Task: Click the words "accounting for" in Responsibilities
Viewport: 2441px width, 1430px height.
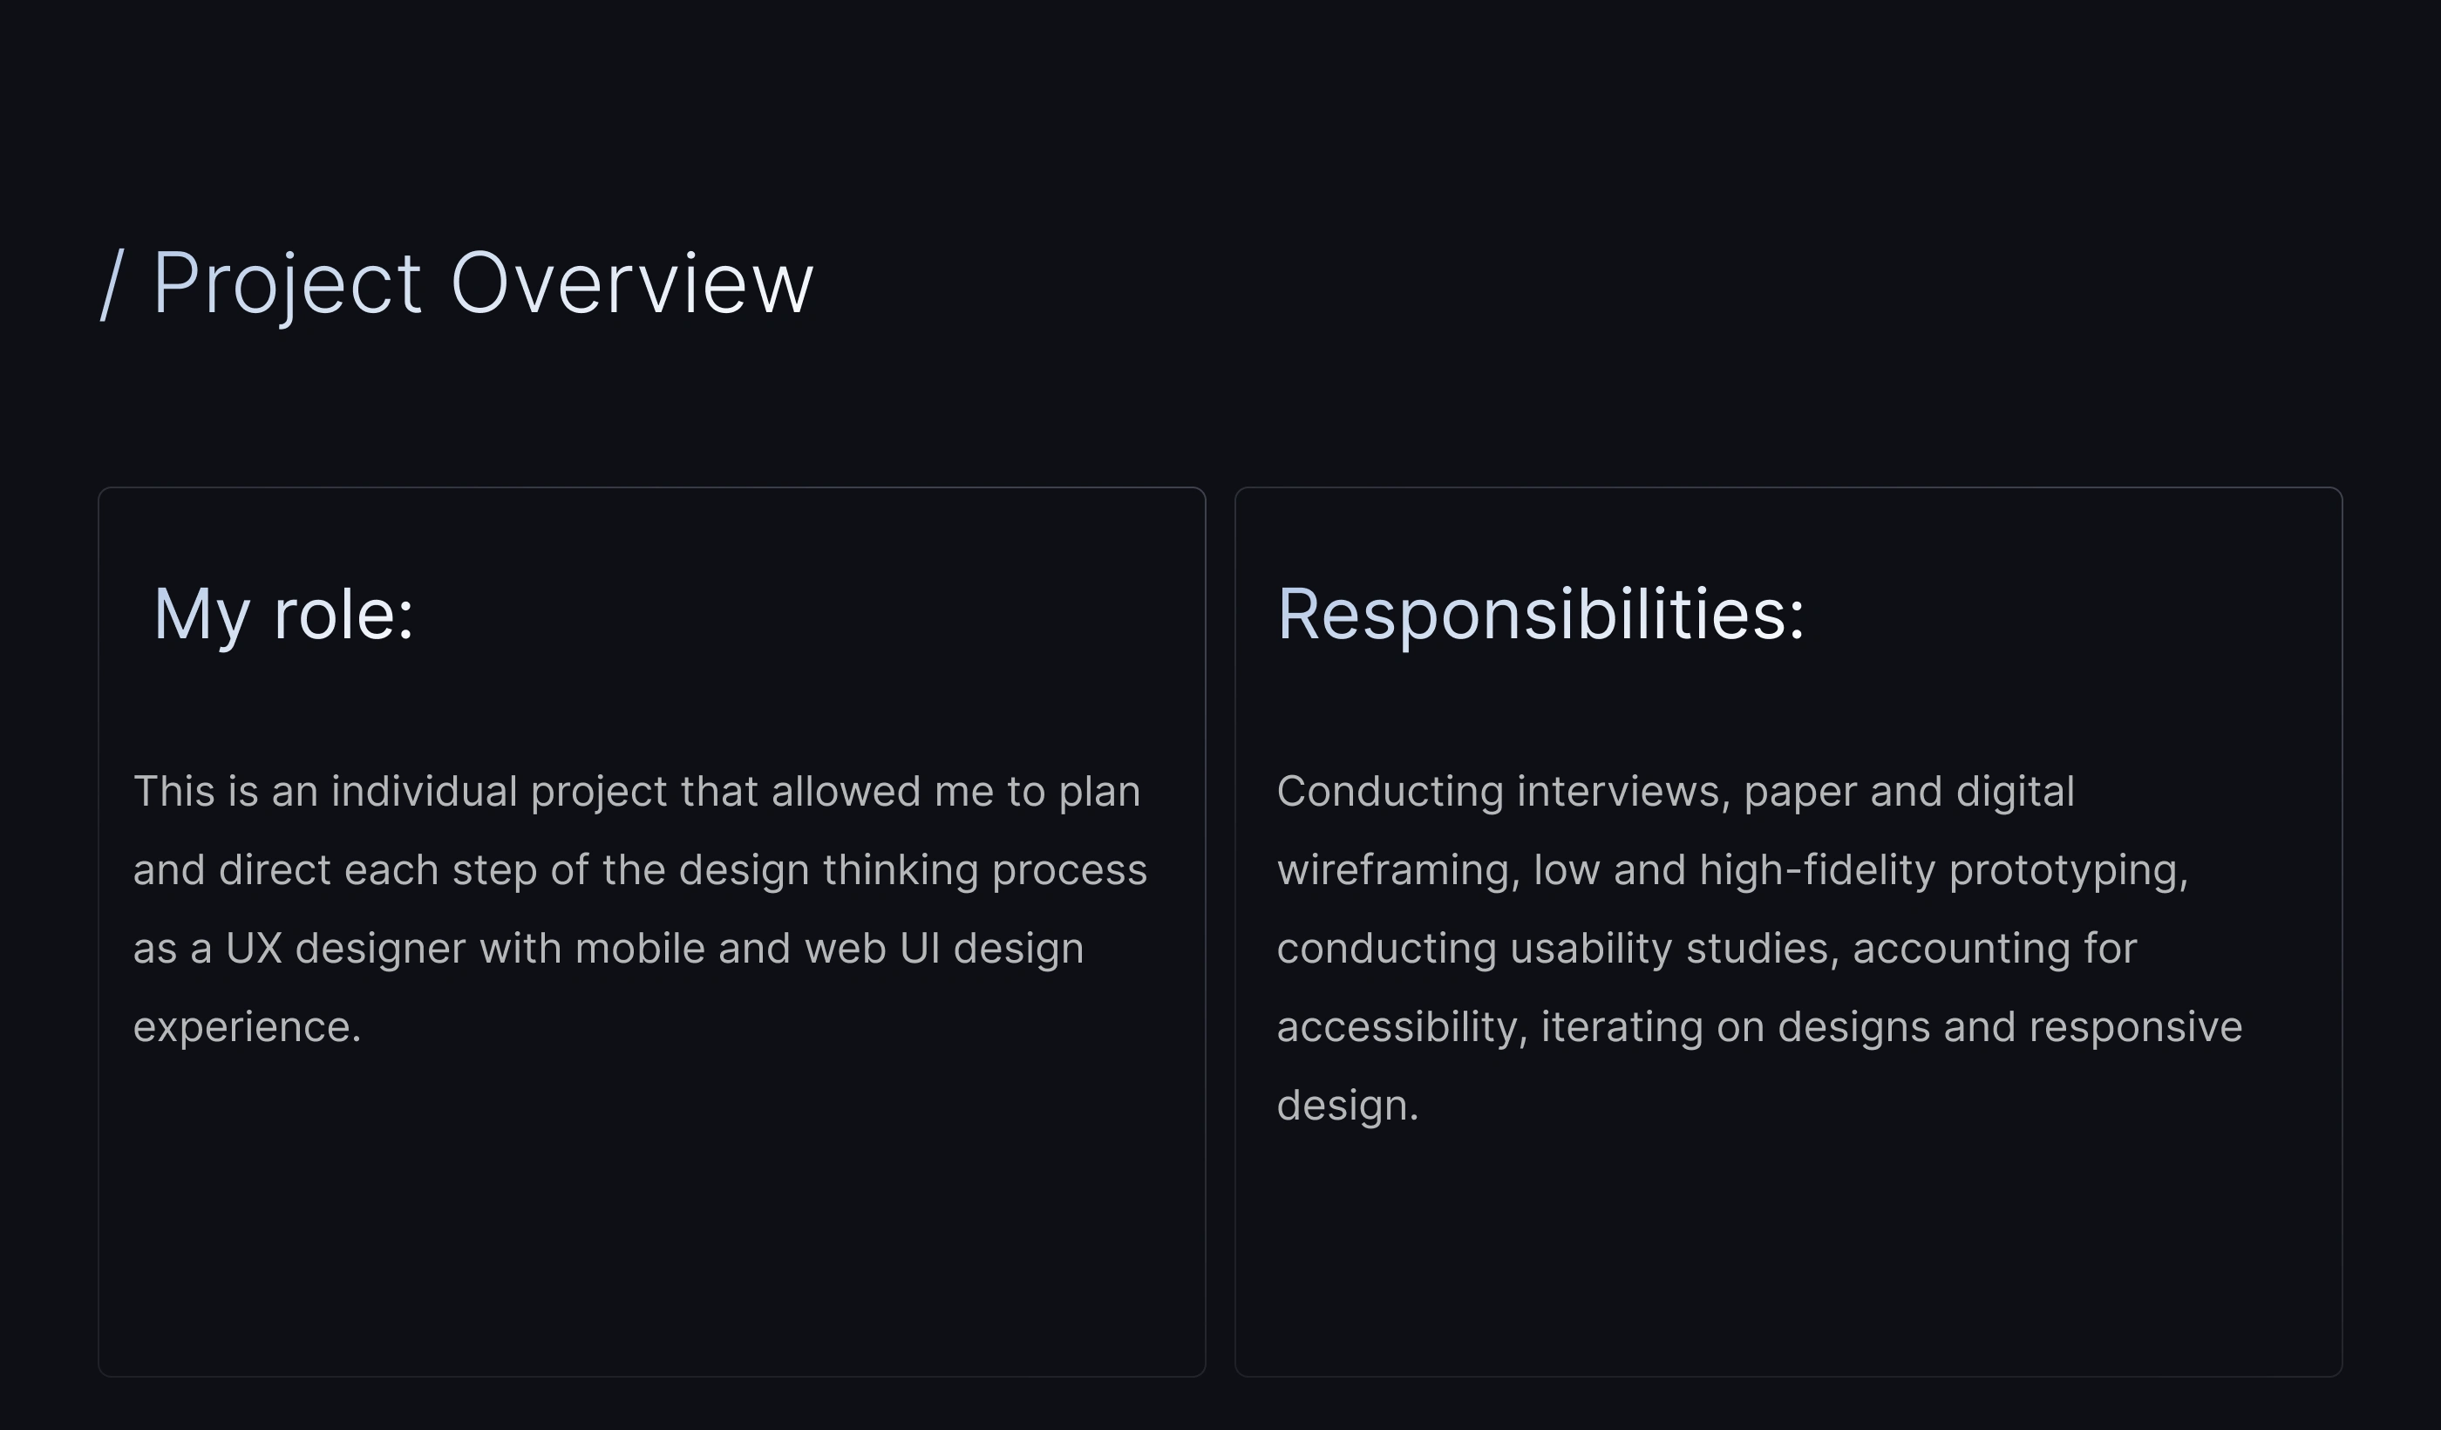Action: click(1994, 949)
